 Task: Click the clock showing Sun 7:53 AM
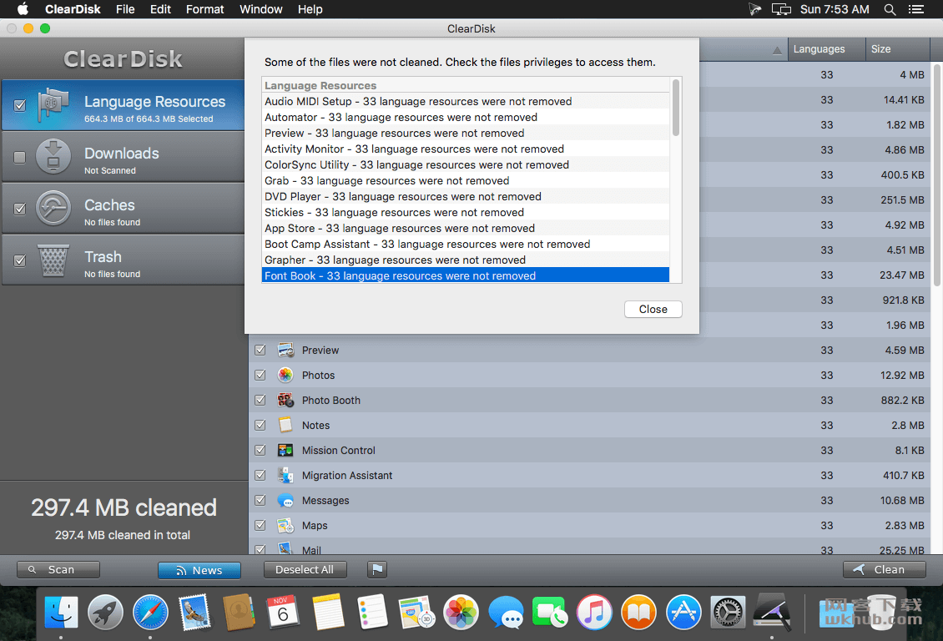(835, 9)
